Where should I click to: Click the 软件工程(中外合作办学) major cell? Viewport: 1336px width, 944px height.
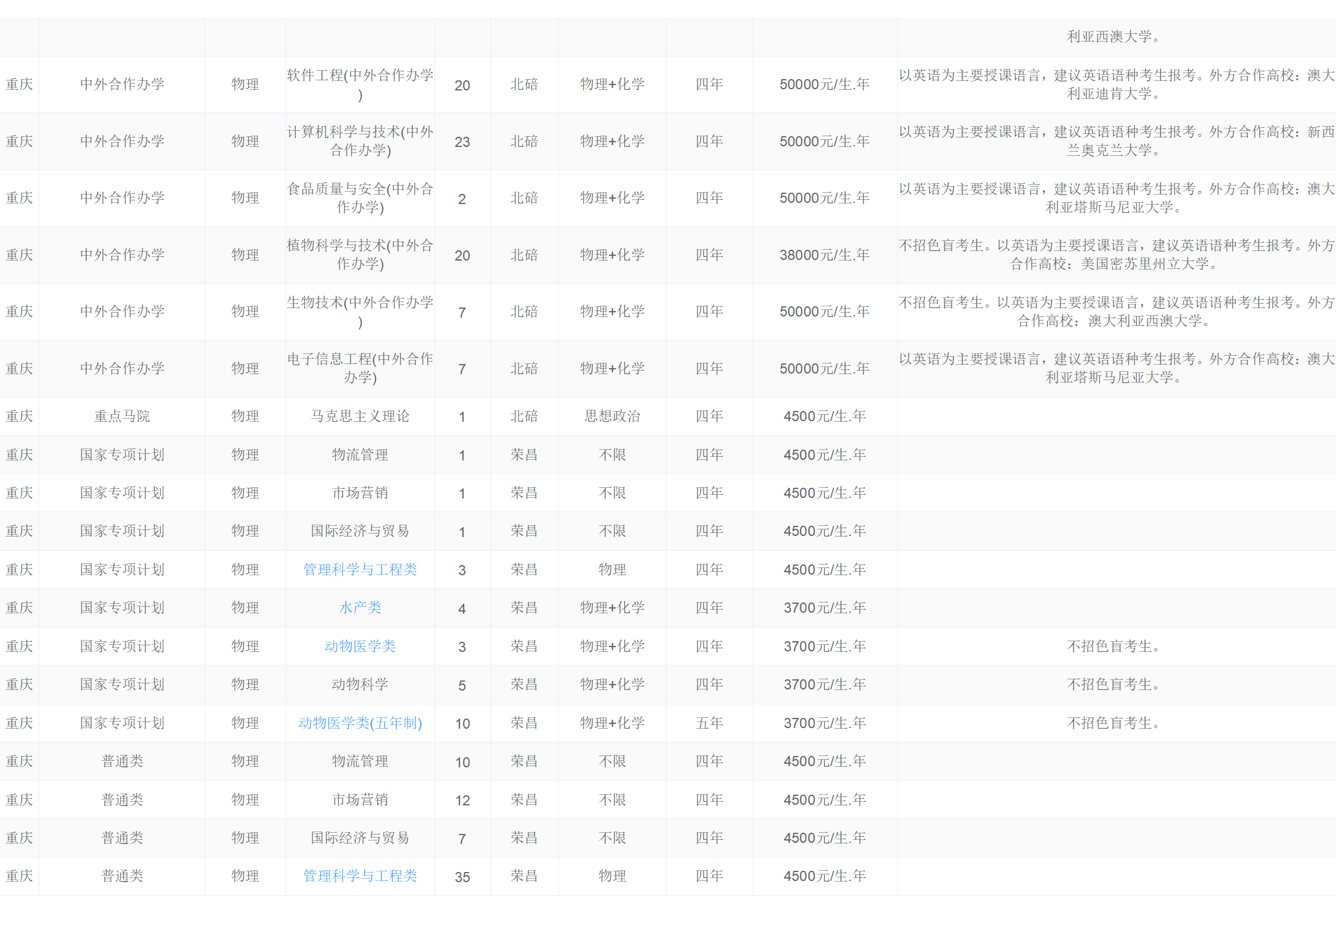pyautogui.click(x=360, y=84)
